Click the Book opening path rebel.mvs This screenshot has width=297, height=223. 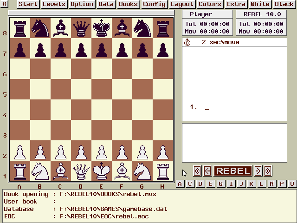click(x=108, y=194)
